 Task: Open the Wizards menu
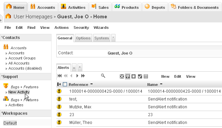tap(101, 28)
